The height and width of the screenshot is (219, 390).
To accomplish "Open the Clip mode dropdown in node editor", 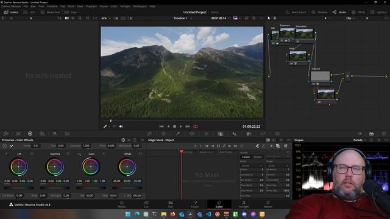I will coord(350,18).
